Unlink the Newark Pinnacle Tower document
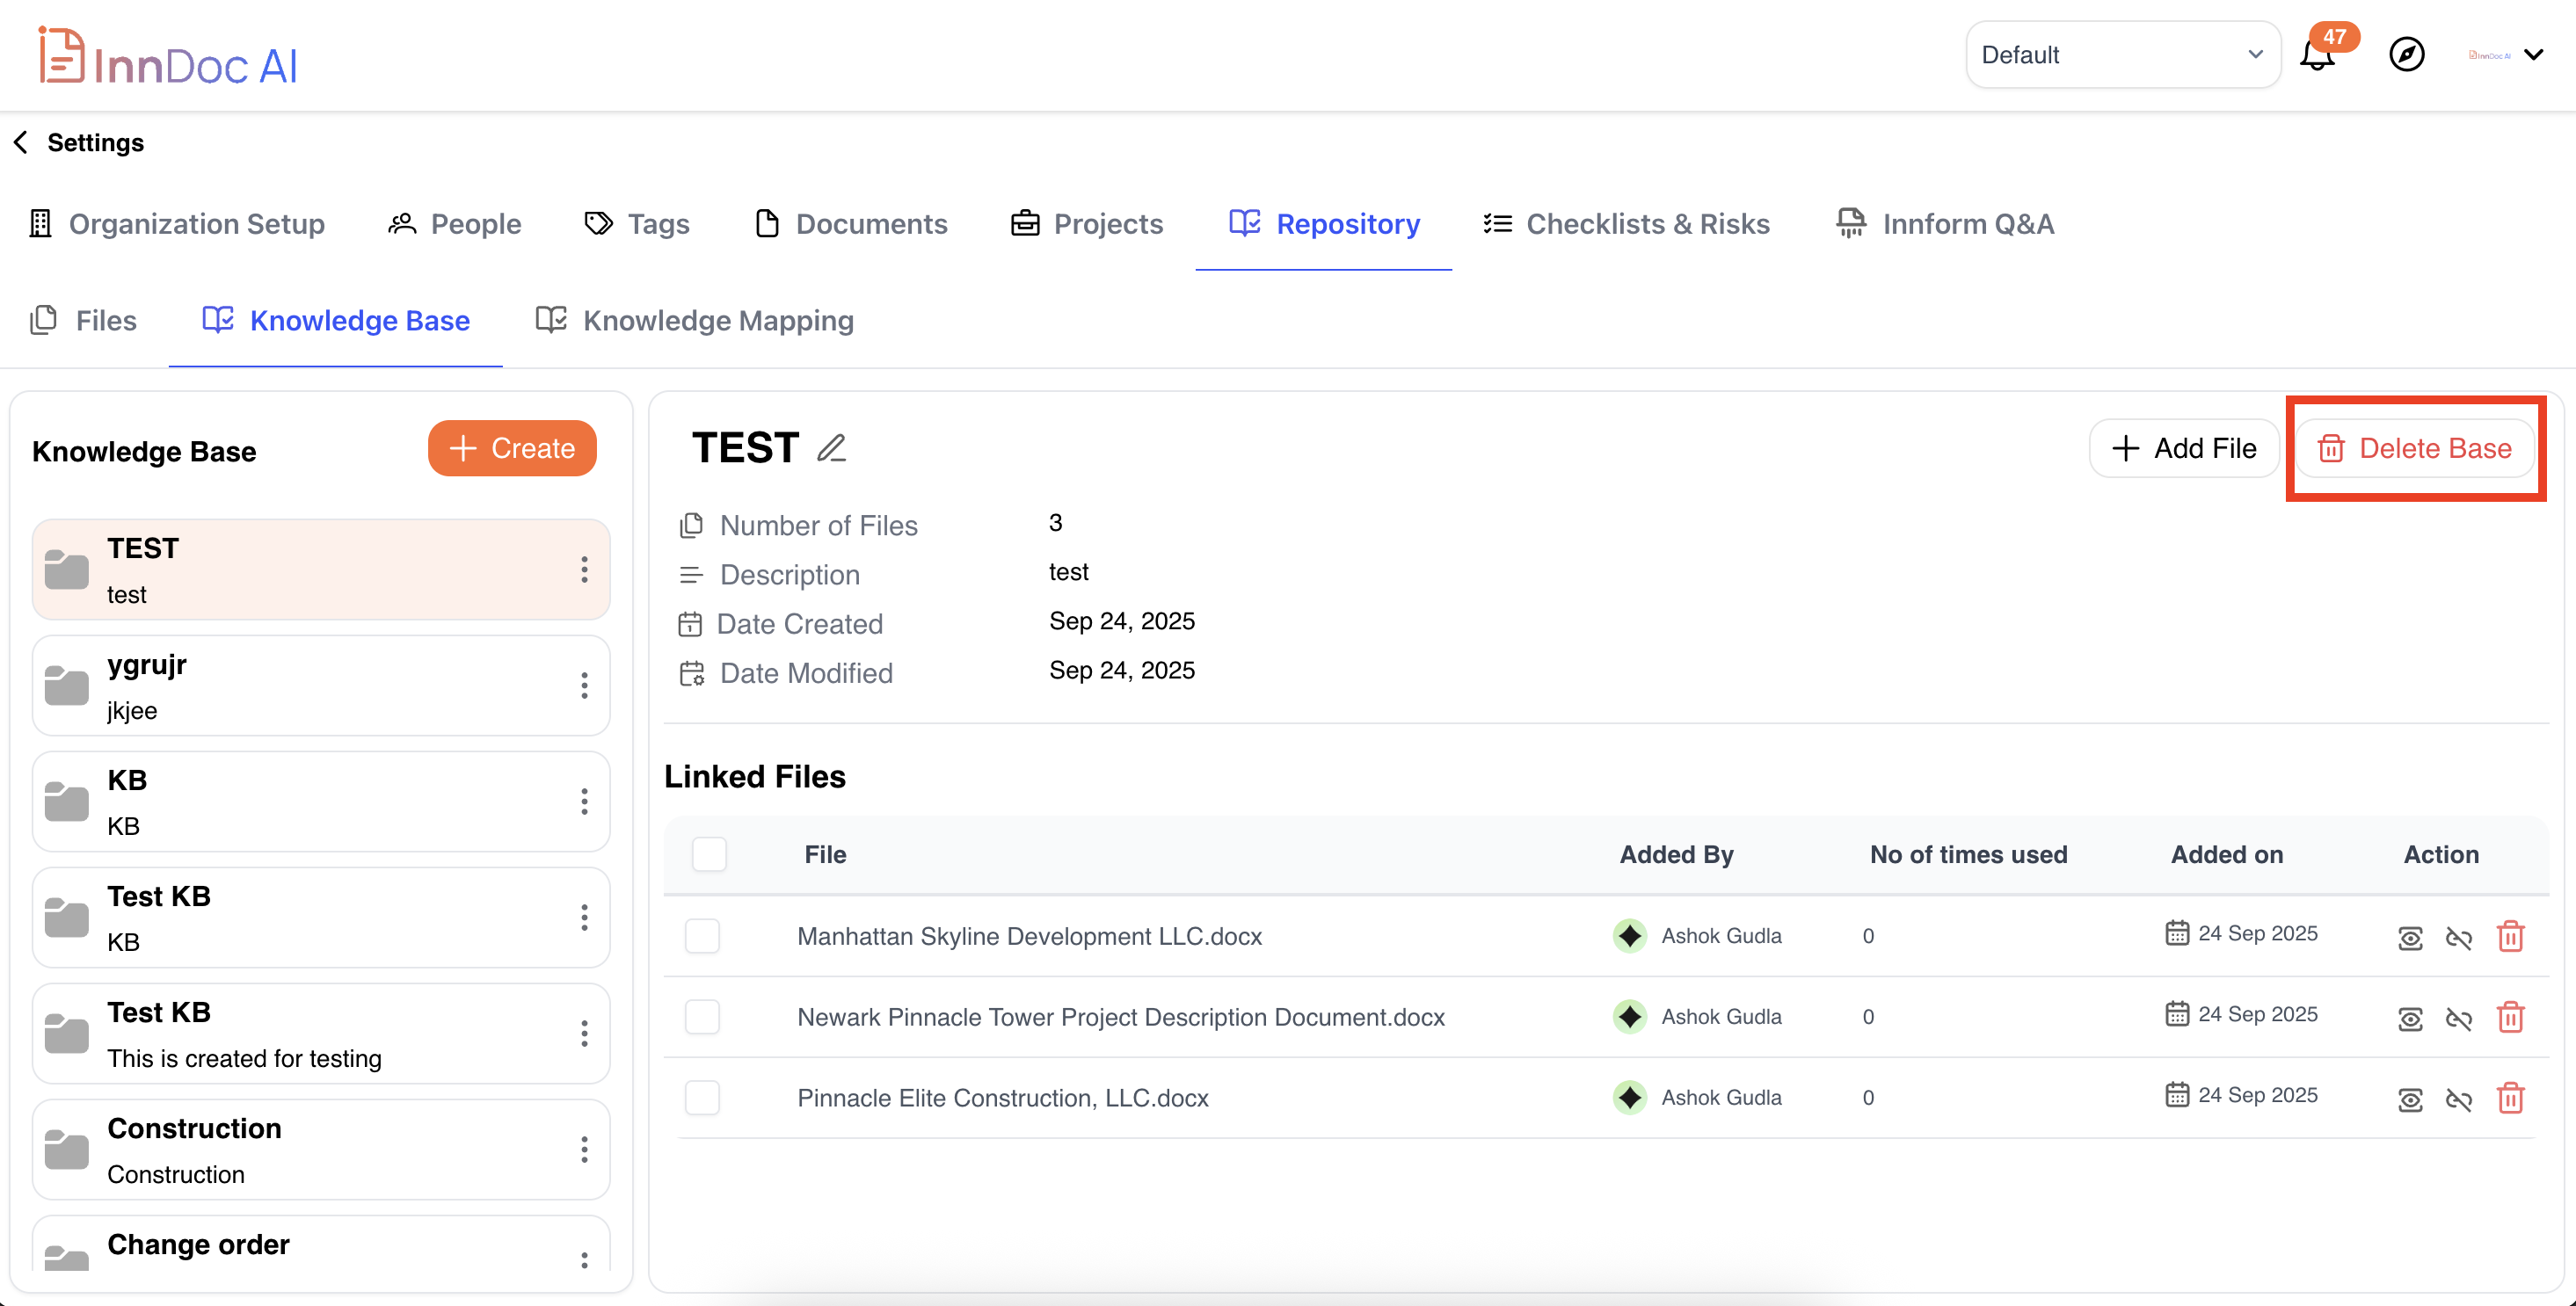The image size is (2576, 1306). 2459,1018
